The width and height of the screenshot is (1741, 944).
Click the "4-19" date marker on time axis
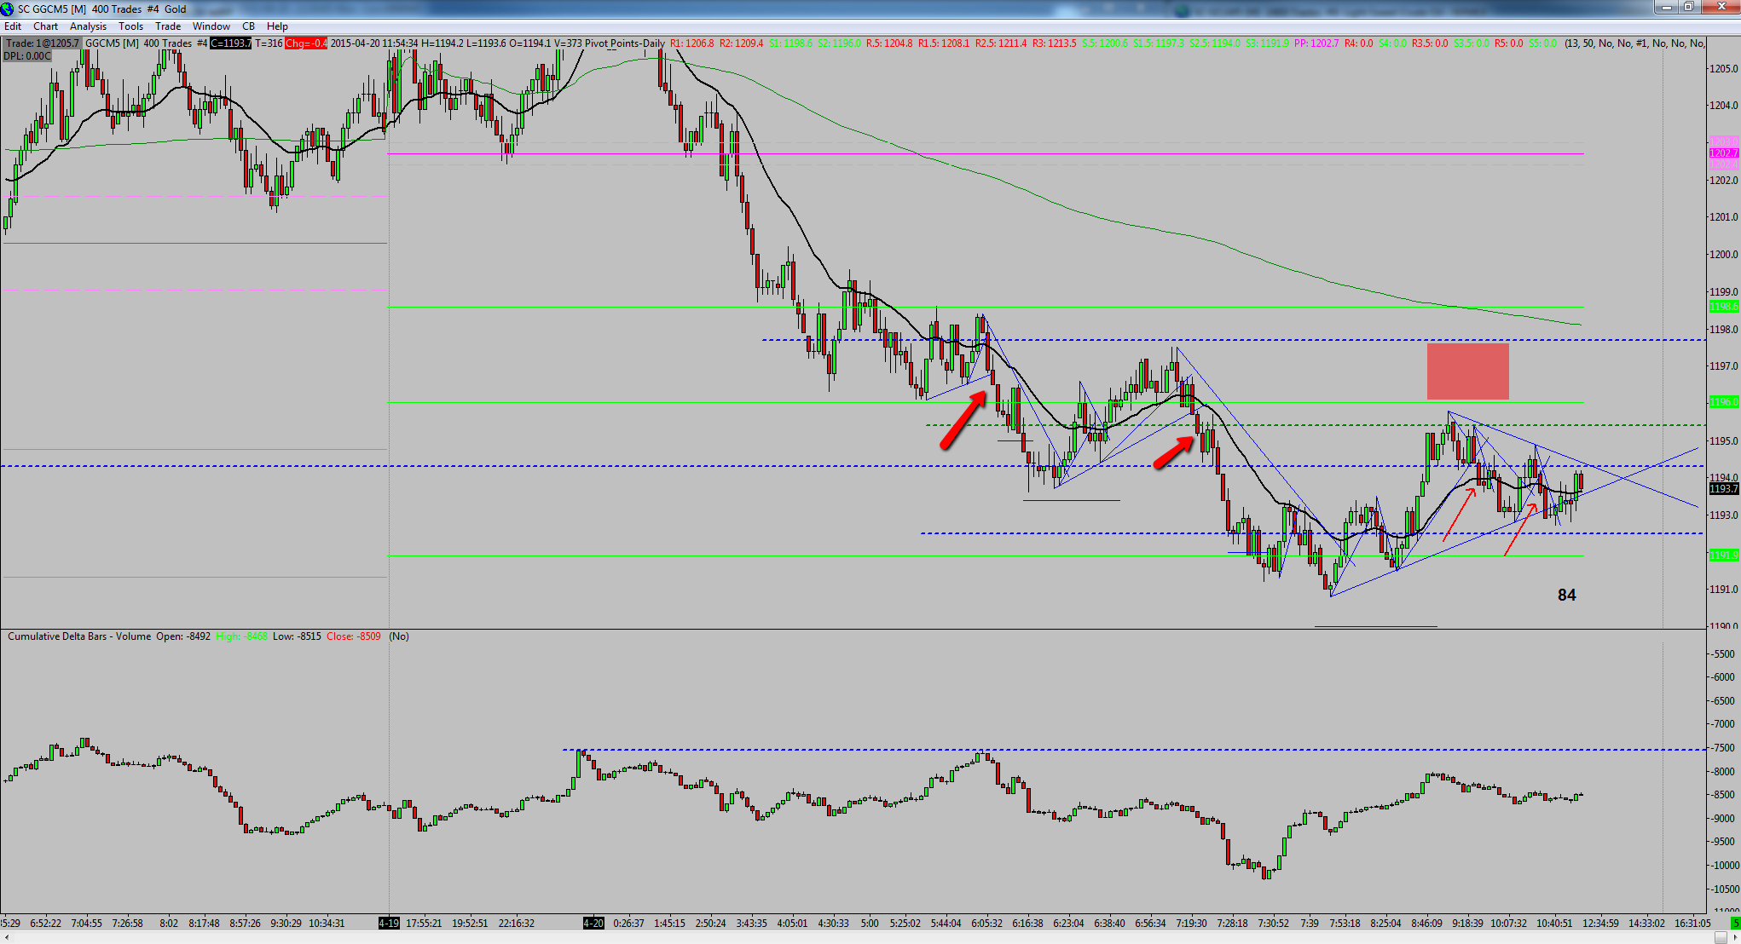[x=389, y=923]
